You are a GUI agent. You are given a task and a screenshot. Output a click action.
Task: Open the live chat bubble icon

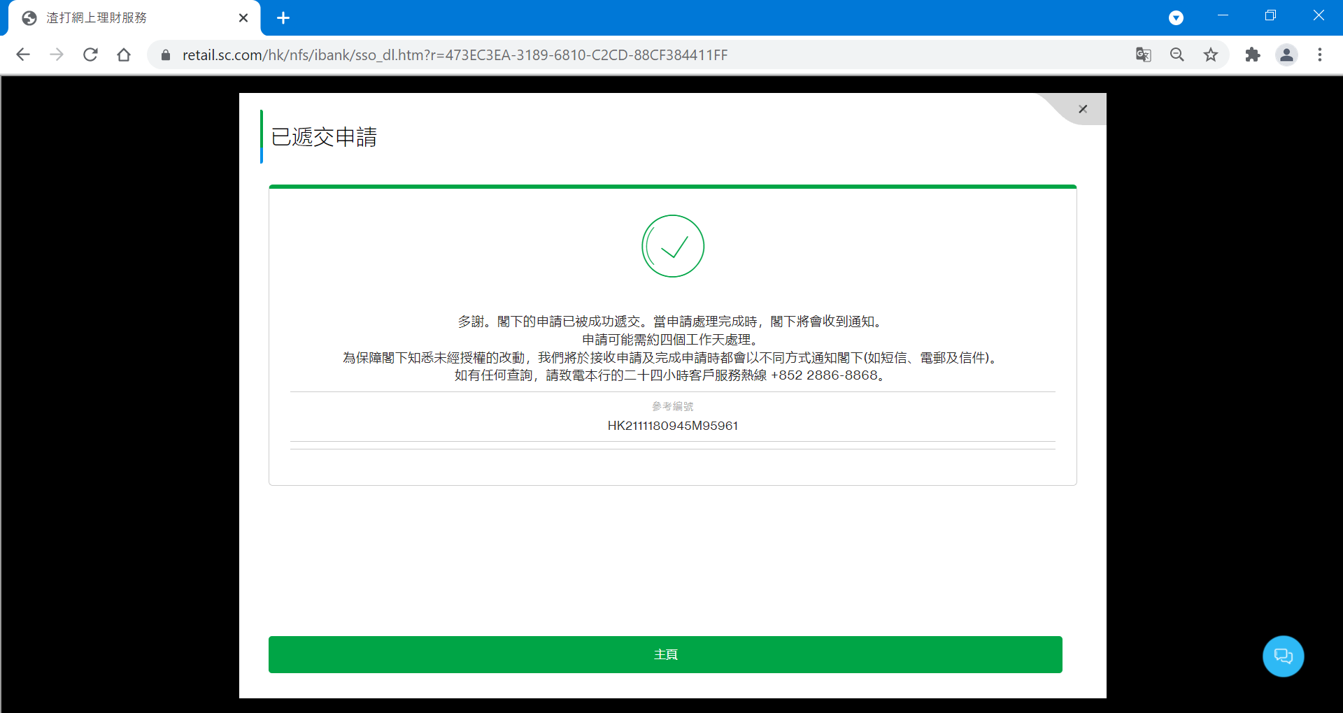(1283, 656)
